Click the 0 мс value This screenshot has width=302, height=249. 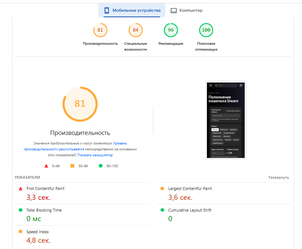[34, 219]
